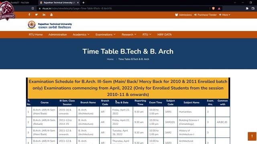This screenshot has width=257, height=144.
Task: Click the Subject Name column header
Action: (192, 102)
